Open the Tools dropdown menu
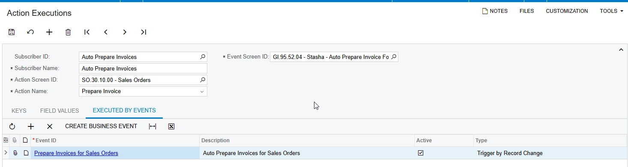Screen dimensions: 628x167 point(611,11)
